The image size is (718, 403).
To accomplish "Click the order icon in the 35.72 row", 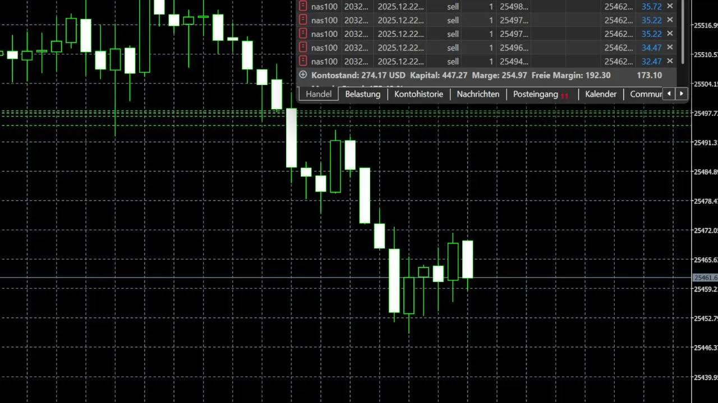I will click(x=303, y=6).
